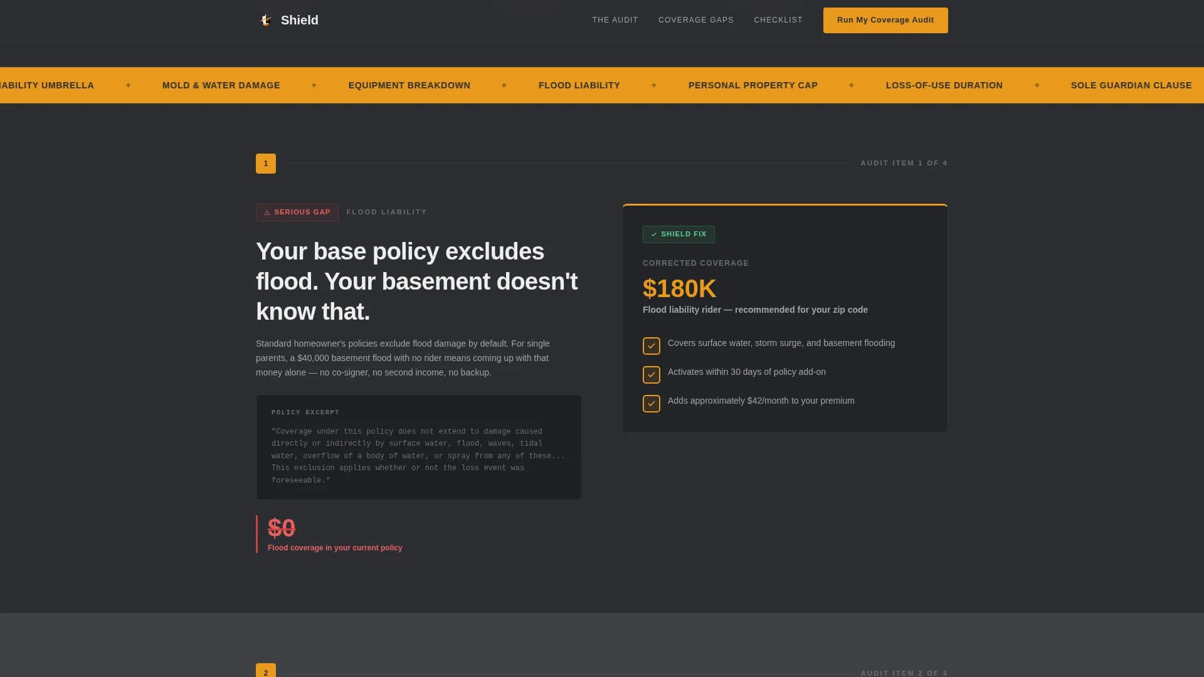The height and width of the screenshot is (677, 1204).
Task: Click the $180K corrected coverage amount
Action: pyautogui.click(x=679, y=289)
